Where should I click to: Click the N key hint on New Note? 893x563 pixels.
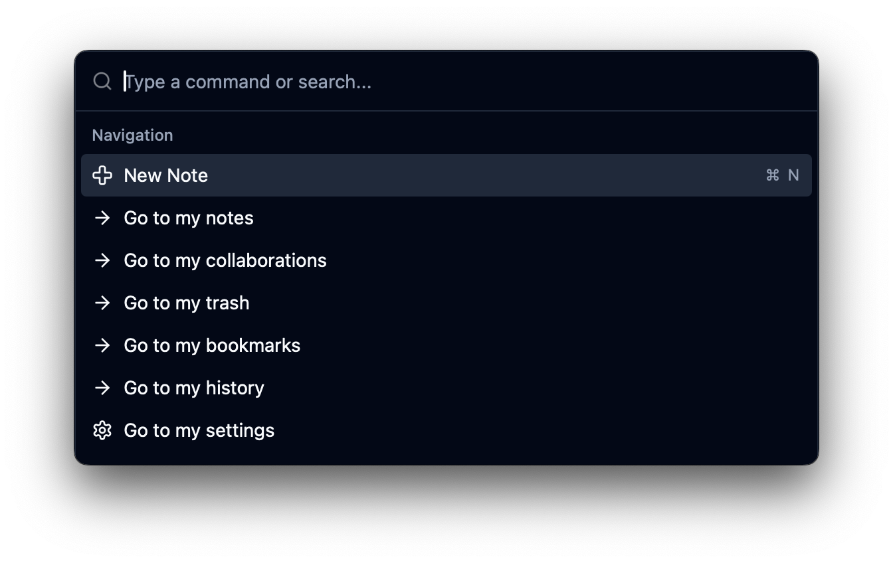click(793, 175)
